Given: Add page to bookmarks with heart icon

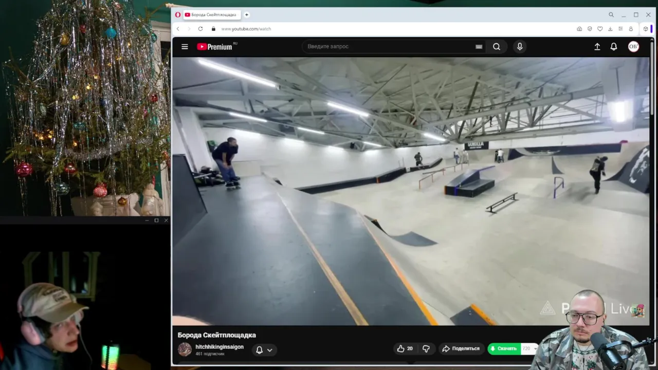Looking at the screenshot, I should tap(600, 29).
